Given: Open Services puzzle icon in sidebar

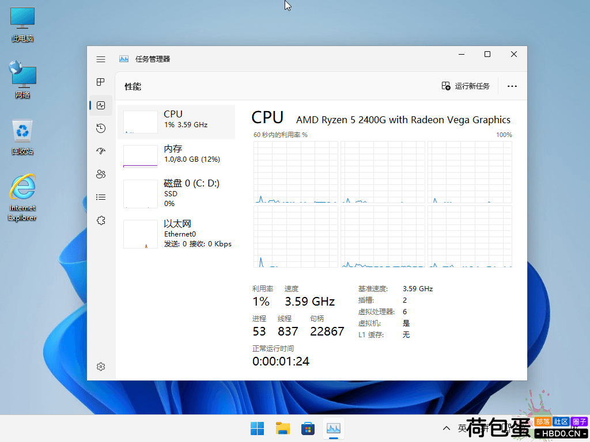Looking at the screenshot, I should (x=100, y=220).
